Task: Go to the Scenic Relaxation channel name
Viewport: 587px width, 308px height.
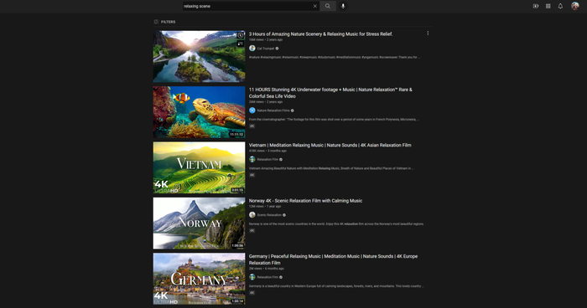Action: [269, 215]
